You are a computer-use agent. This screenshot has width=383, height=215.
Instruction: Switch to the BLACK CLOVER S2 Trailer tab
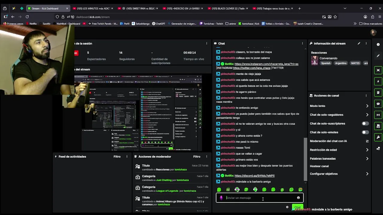(227, 8)
